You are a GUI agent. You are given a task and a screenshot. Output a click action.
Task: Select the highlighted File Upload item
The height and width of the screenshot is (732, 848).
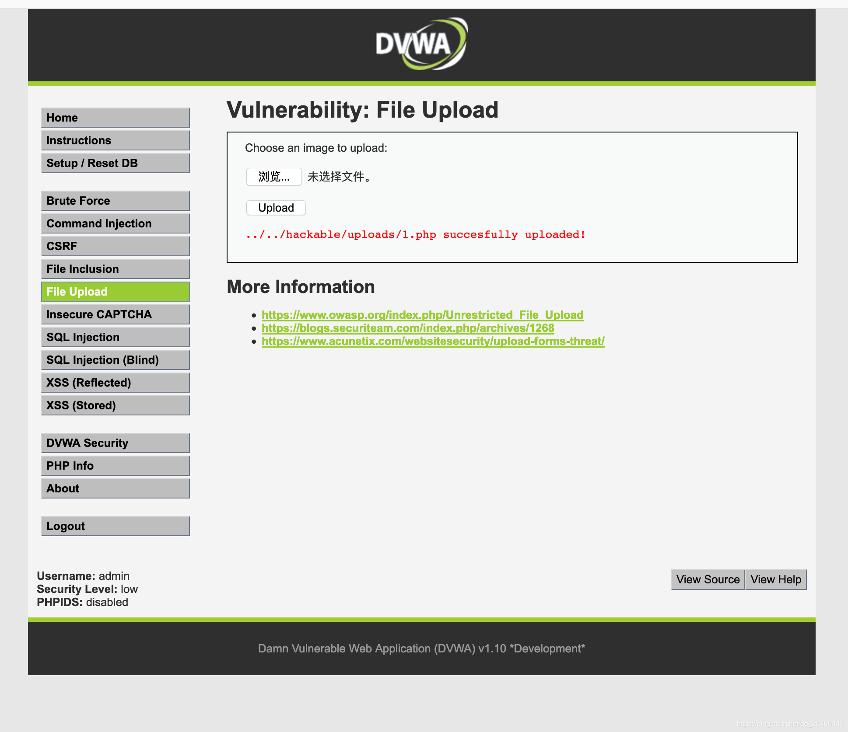pyautogui.click(x=115, y=292)
